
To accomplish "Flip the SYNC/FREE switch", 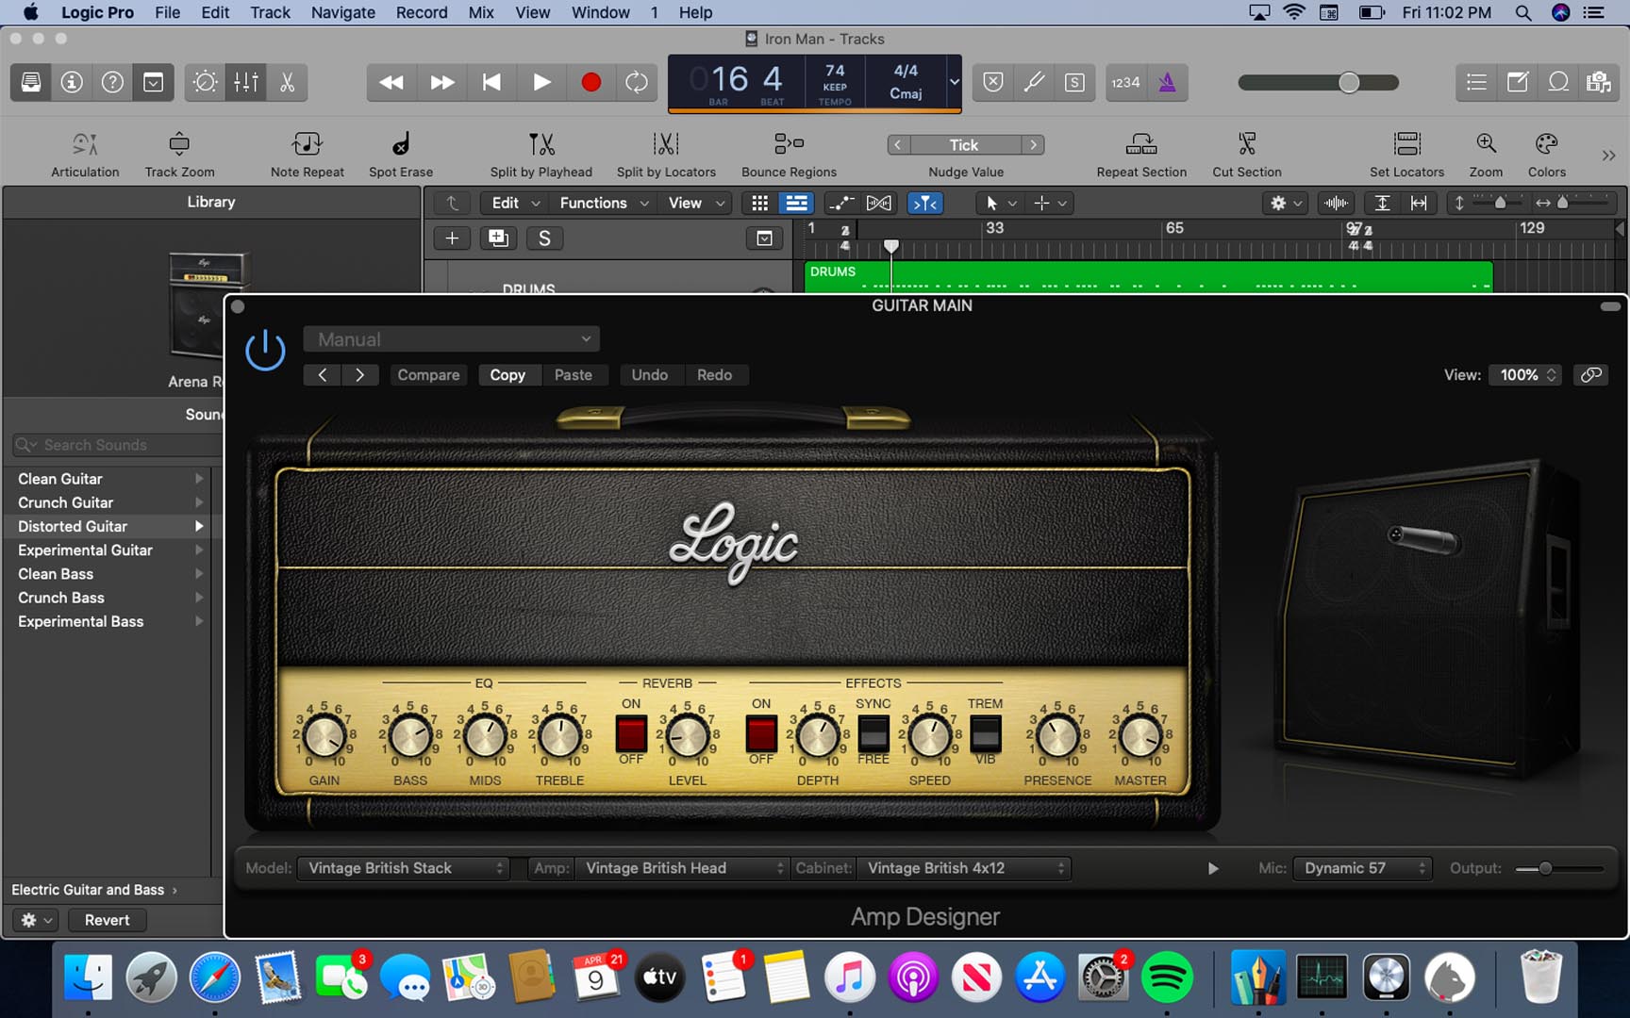I will [x=873, y=732].
